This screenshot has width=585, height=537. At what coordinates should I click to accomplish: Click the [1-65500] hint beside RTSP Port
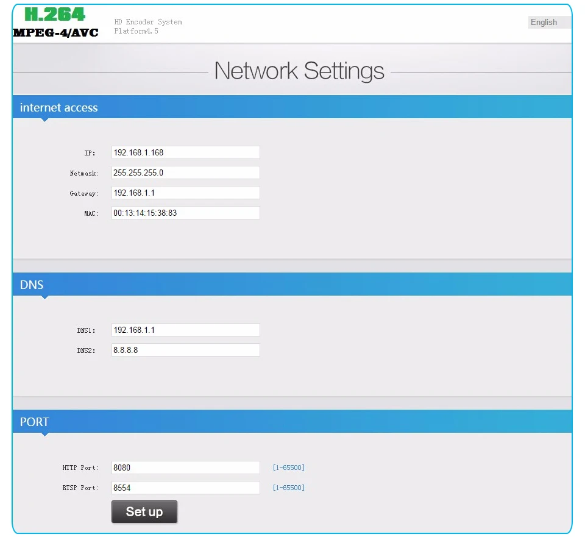pyautogui.click(x=289, y=488)
